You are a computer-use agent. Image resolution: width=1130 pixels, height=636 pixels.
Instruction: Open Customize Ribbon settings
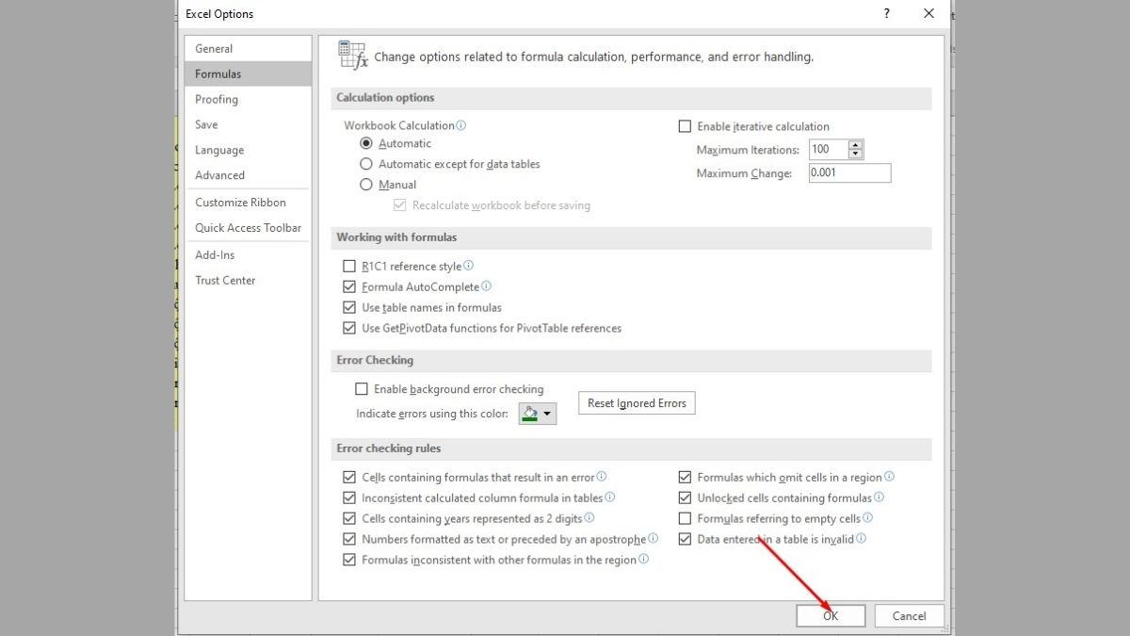pyautogui.click(x=248, y=203)
